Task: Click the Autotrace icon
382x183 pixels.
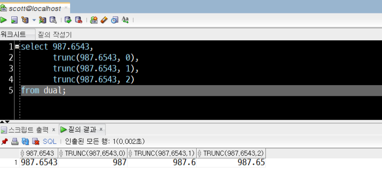Action: (42, 20)
